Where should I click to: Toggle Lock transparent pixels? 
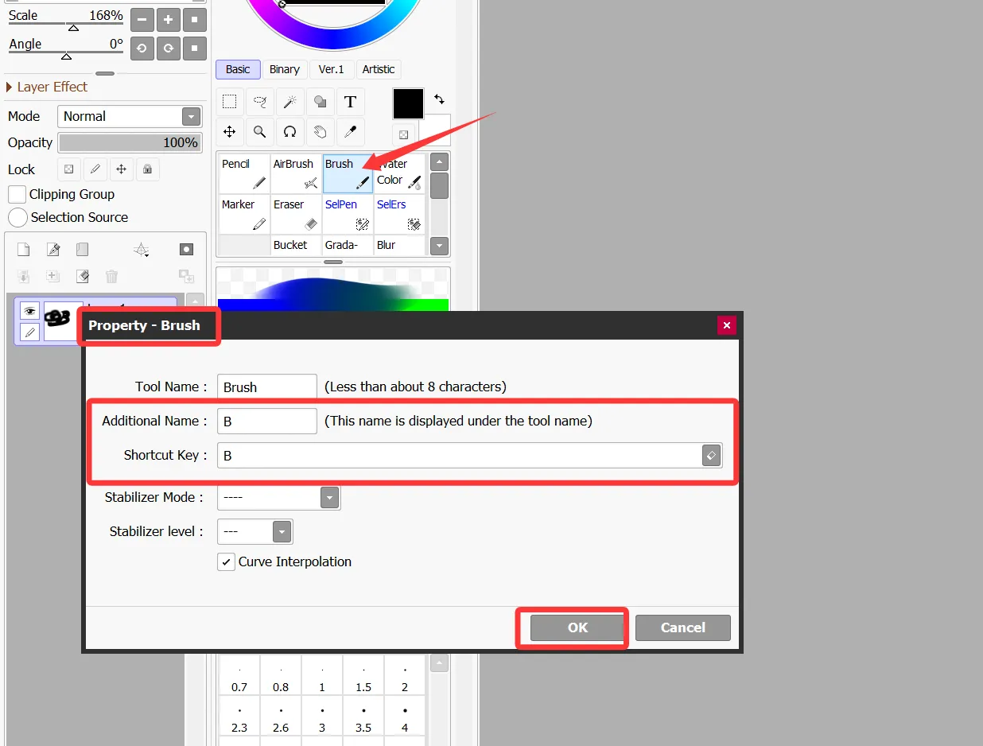coord(69,169)
